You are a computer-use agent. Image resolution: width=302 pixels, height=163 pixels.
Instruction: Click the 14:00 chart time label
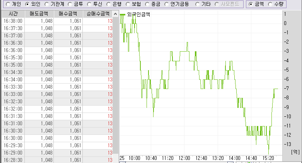click(x=234, y=158)
